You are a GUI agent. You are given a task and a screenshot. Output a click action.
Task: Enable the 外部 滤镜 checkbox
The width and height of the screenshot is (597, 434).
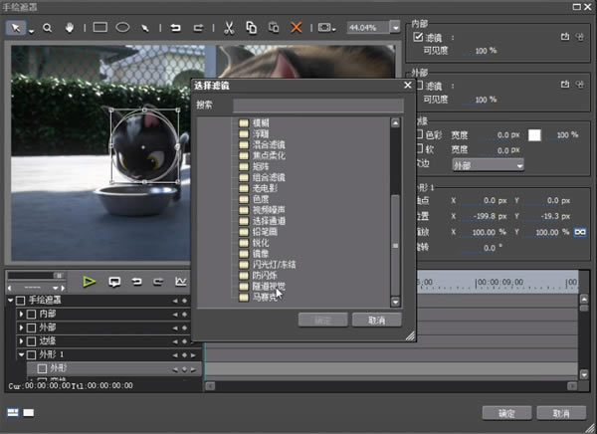pos(420,86)
